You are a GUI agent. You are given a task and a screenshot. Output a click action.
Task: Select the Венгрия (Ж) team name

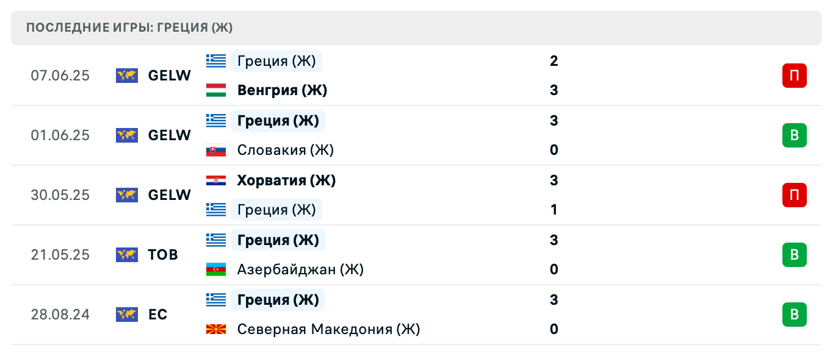coord(281,90)
